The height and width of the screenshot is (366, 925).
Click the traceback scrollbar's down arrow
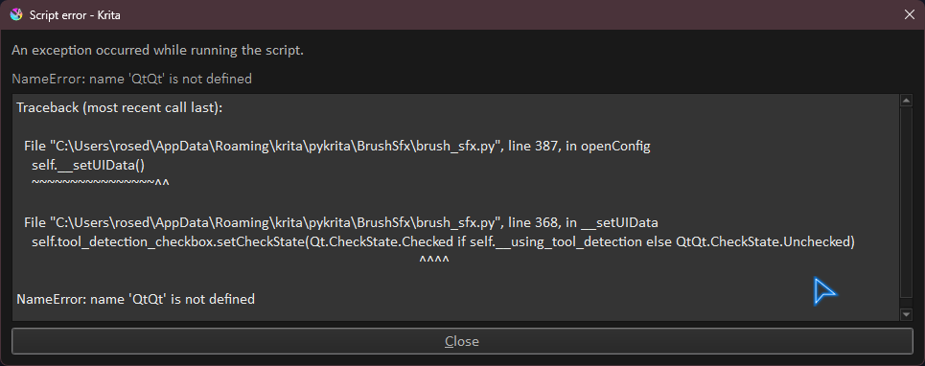coord(906,314)
